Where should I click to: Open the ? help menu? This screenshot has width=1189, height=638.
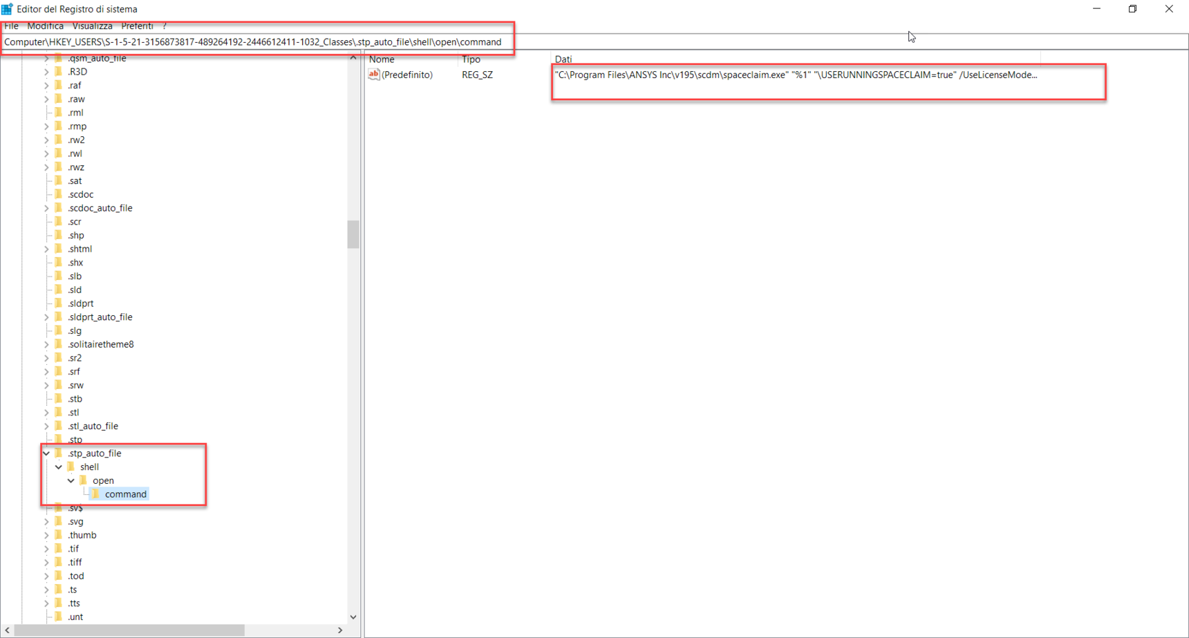tap(165, 26)
